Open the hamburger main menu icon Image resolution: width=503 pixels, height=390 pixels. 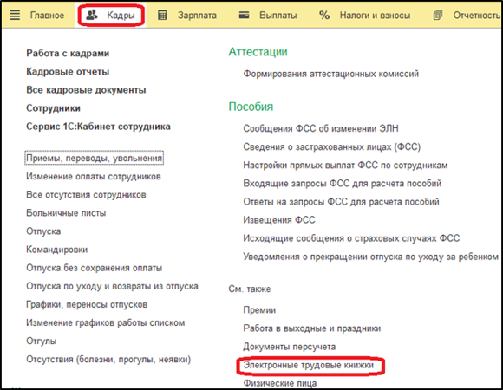15,15
